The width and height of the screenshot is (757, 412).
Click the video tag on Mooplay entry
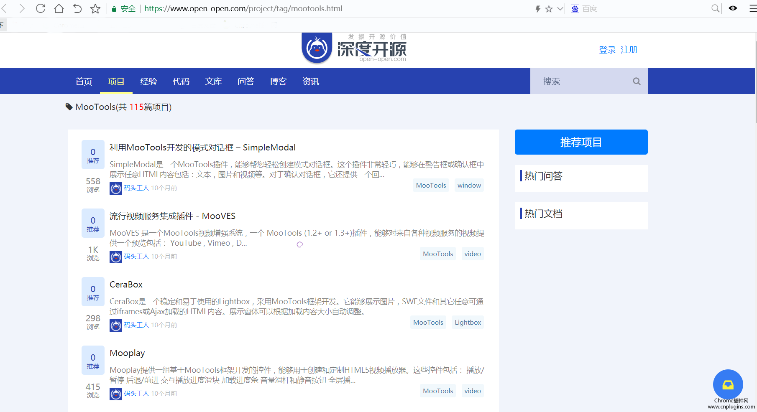(473, 391)
